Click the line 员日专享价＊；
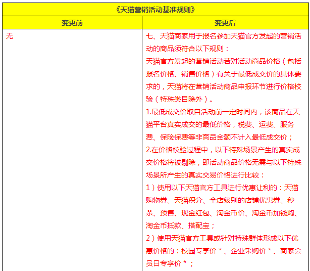Viewport: 310px width, 271px height. pos(170,263)
